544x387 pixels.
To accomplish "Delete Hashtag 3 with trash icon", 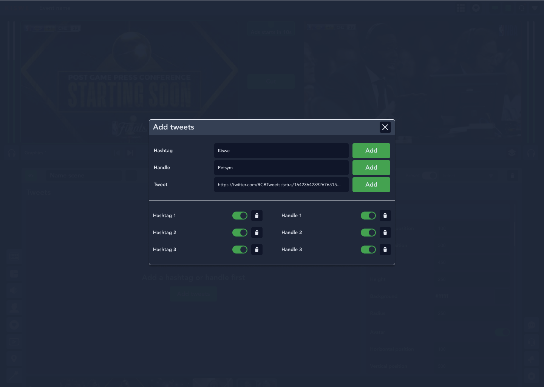I will click(x=257, y=250).
